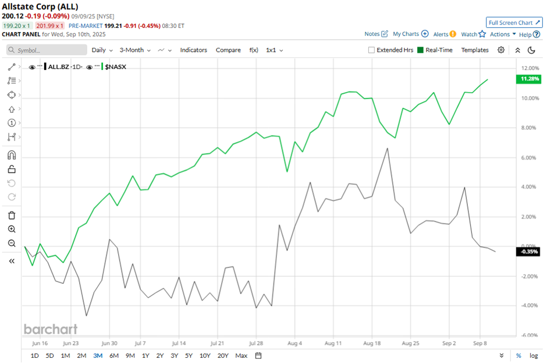Switch to dark mode moon icon
The height and width of the screenshot is (363, 547).
(531, 50)
